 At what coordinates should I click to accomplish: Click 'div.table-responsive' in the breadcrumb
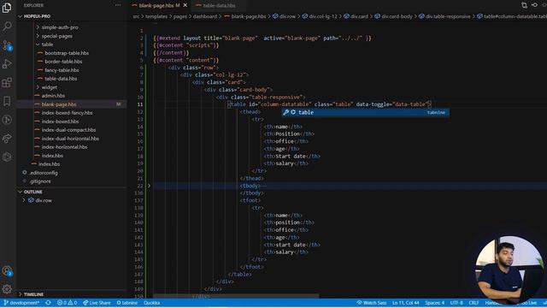coord(448,16)
